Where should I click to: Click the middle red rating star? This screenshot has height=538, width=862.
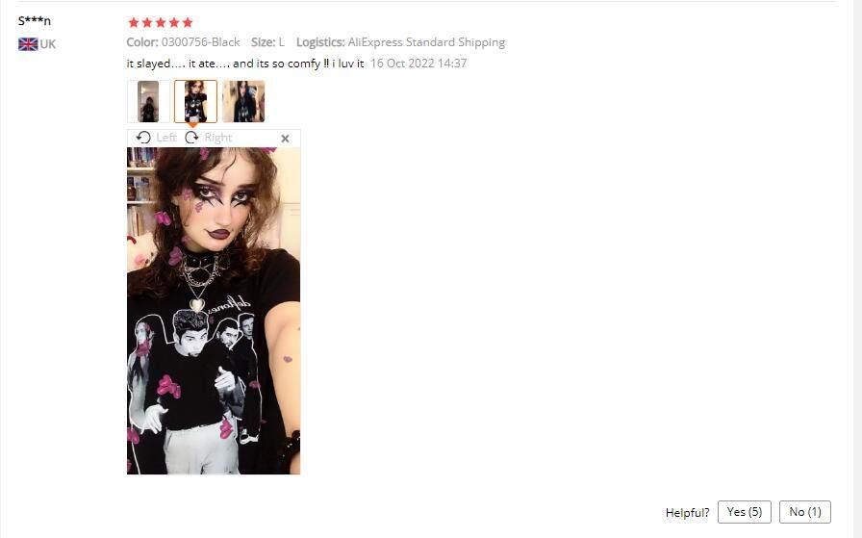tap(161, 22)
